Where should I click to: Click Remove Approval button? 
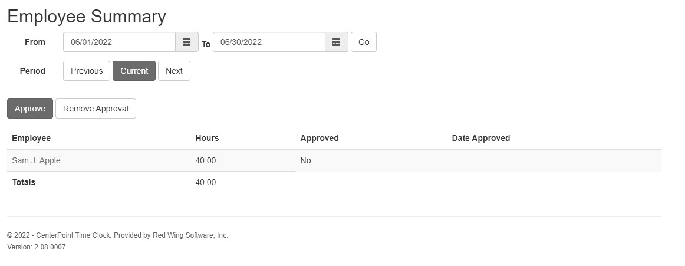95,109
